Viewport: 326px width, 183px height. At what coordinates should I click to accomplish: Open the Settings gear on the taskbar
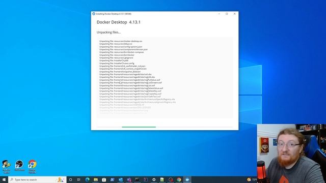point(154,179)
